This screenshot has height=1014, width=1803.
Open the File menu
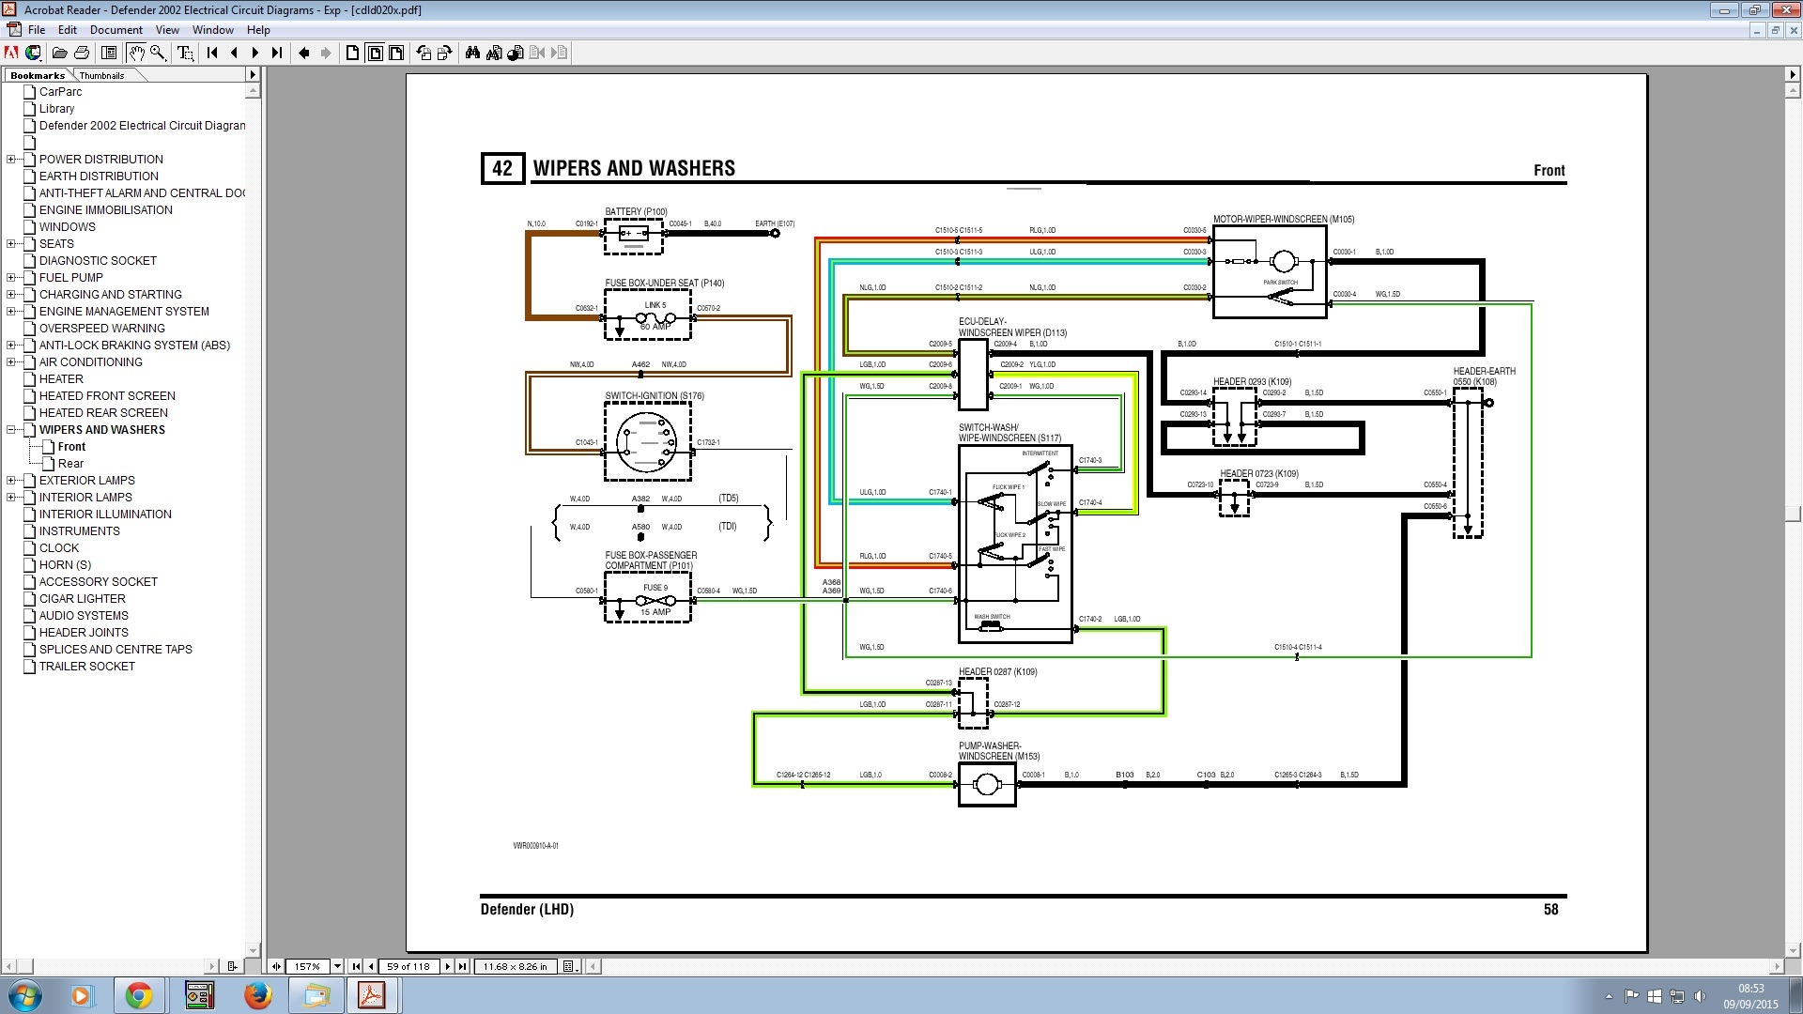point(37,30)
